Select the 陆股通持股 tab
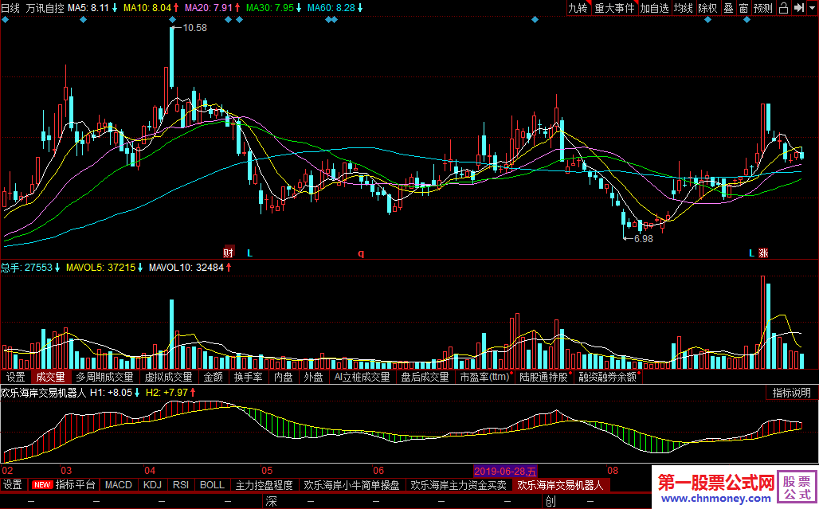Viewport: 819px width, 509px height. (x=543, y=377)
